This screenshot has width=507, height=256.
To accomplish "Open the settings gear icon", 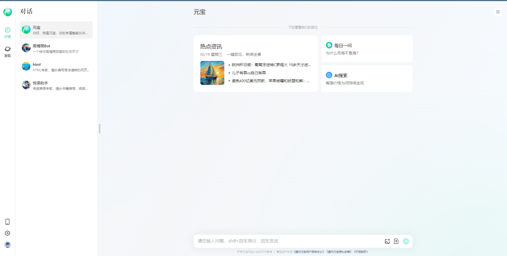I will [8, 233].
